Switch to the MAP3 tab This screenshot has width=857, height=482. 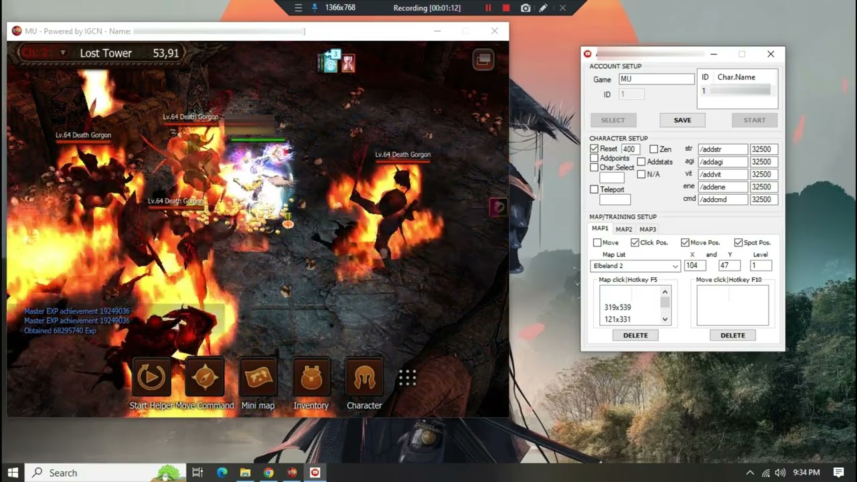(x=647, y=229)
